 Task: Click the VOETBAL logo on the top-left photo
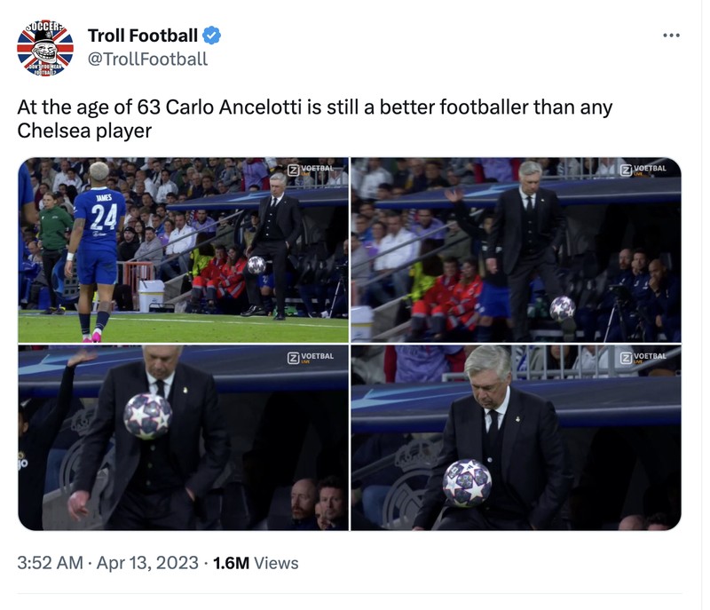(x=308, y=169)
